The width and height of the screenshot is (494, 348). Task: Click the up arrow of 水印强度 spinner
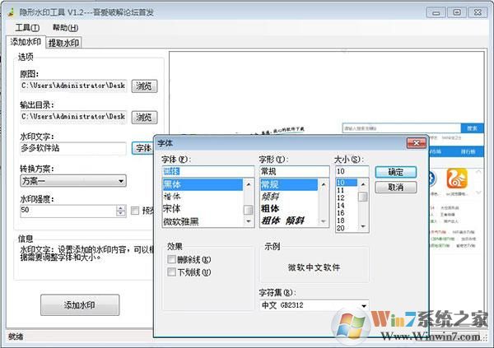[121, 206]
